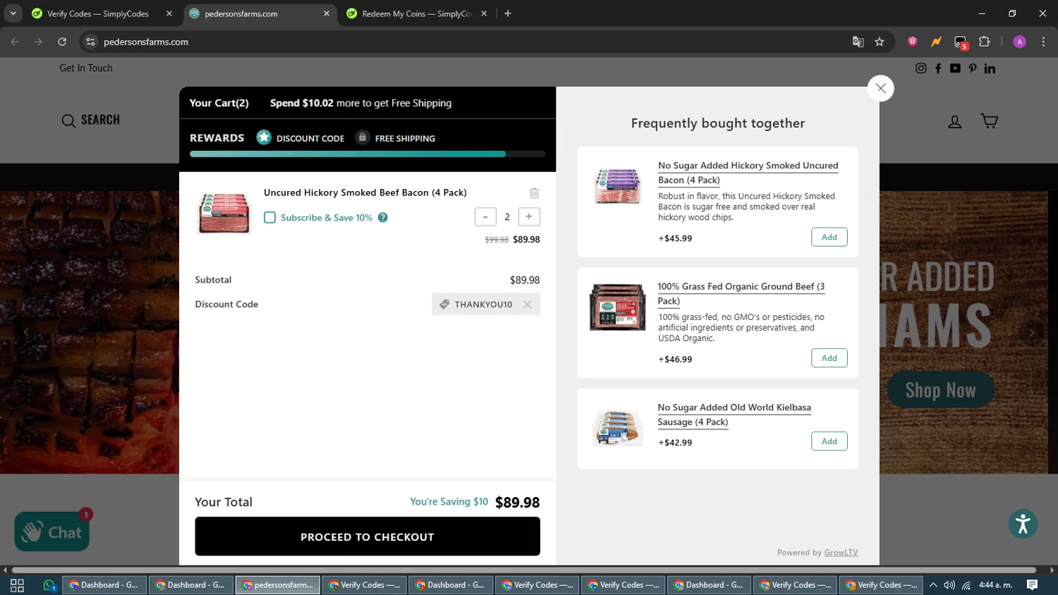This screenshot has width=1058, height=595.
Task: Open Pedersons LinkedIn page
Action: pyautogui.click(x=990, y=68)
